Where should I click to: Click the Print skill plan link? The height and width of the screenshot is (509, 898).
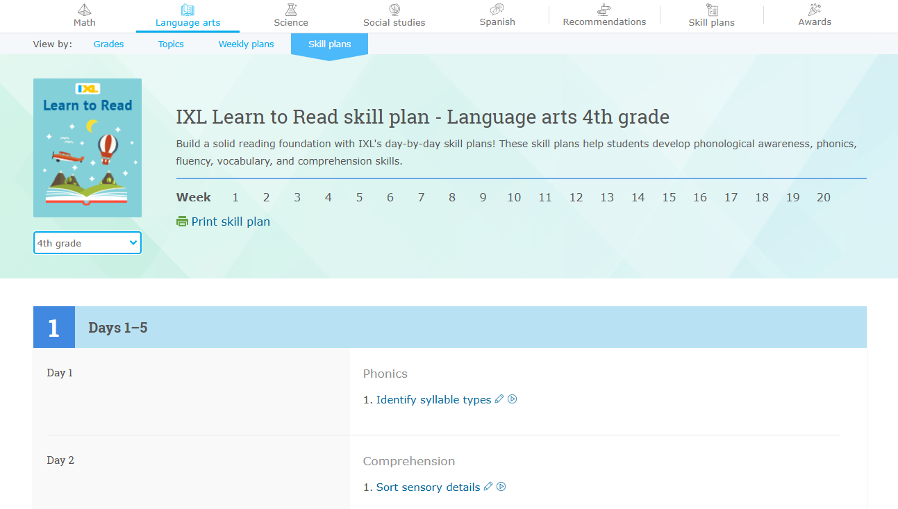coord(231,221)
